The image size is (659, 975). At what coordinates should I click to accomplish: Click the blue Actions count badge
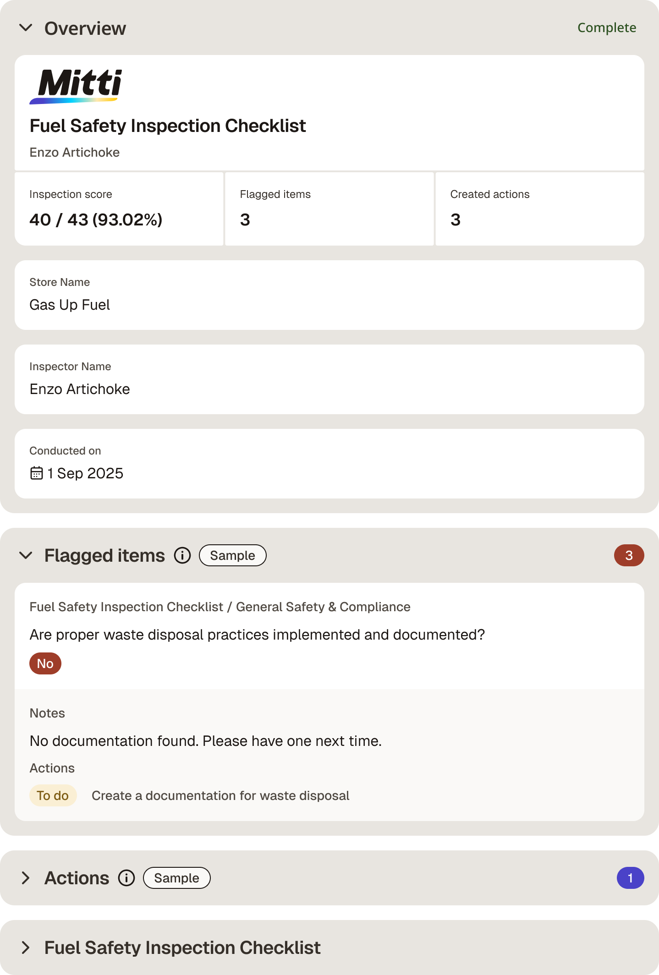630,878
